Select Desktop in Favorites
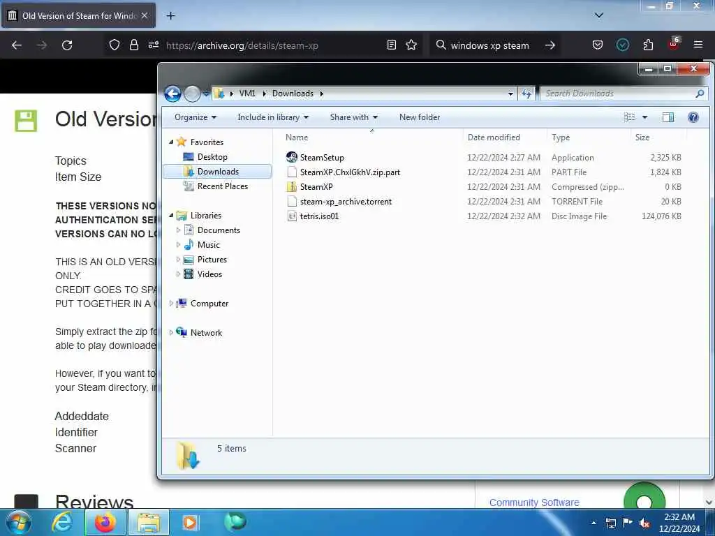 click(x=212, y=157)
